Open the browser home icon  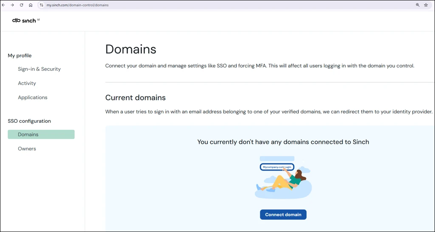pos(31,5)
